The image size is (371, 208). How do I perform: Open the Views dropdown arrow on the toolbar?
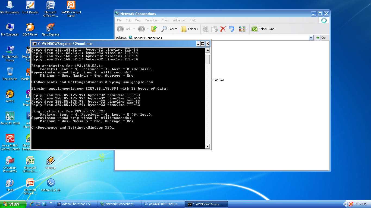[x=246, y=29]
